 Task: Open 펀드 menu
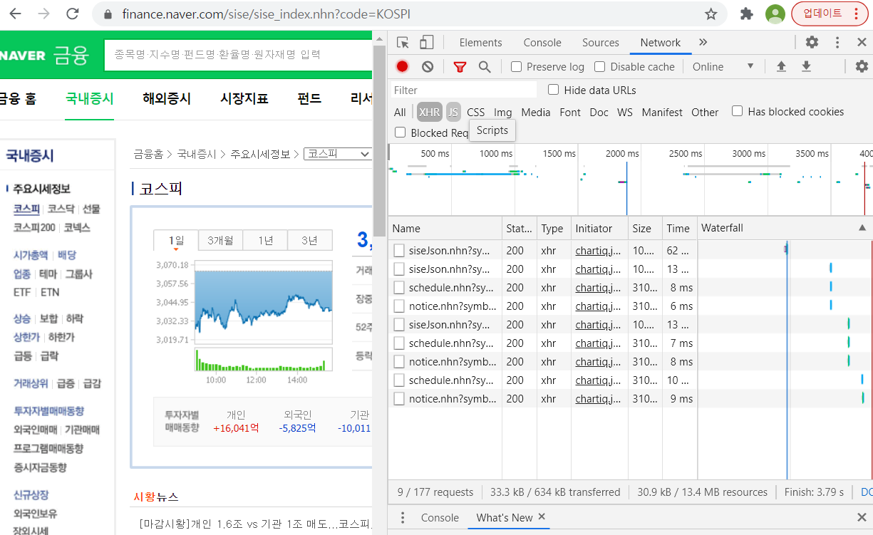[x=309, y=99]
